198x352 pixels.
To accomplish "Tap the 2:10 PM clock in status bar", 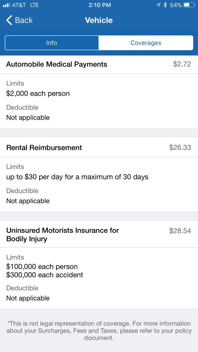I will point(100,5).
